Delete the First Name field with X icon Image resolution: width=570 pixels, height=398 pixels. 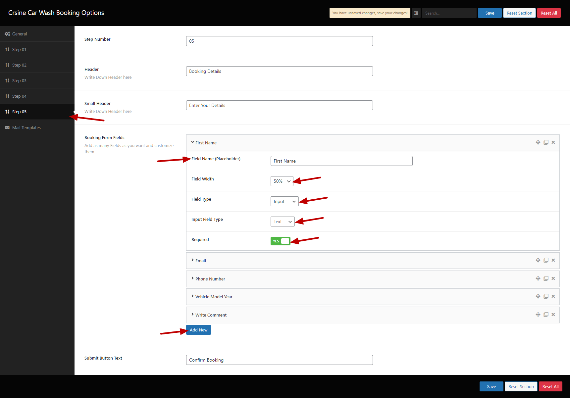(553, 142)
